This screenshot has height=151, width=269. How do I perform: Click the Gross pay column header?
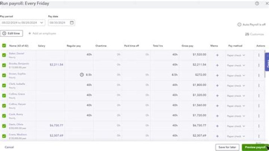tap(187, 46)
